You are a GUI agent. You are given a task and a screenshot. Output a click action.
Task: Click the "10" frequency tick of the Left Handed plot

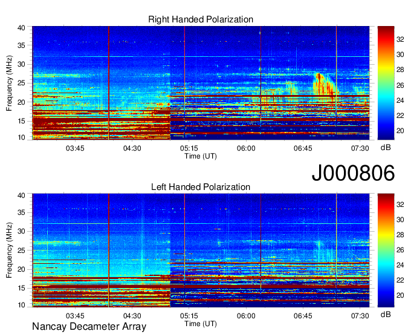[x=21, y=305]
